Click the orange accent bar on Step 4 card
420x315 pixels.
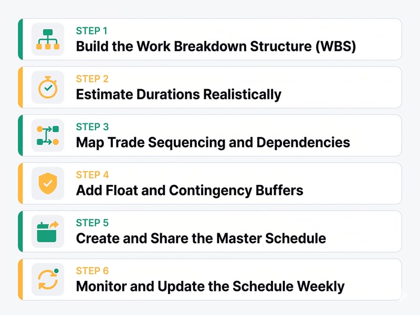pos(20,184)
